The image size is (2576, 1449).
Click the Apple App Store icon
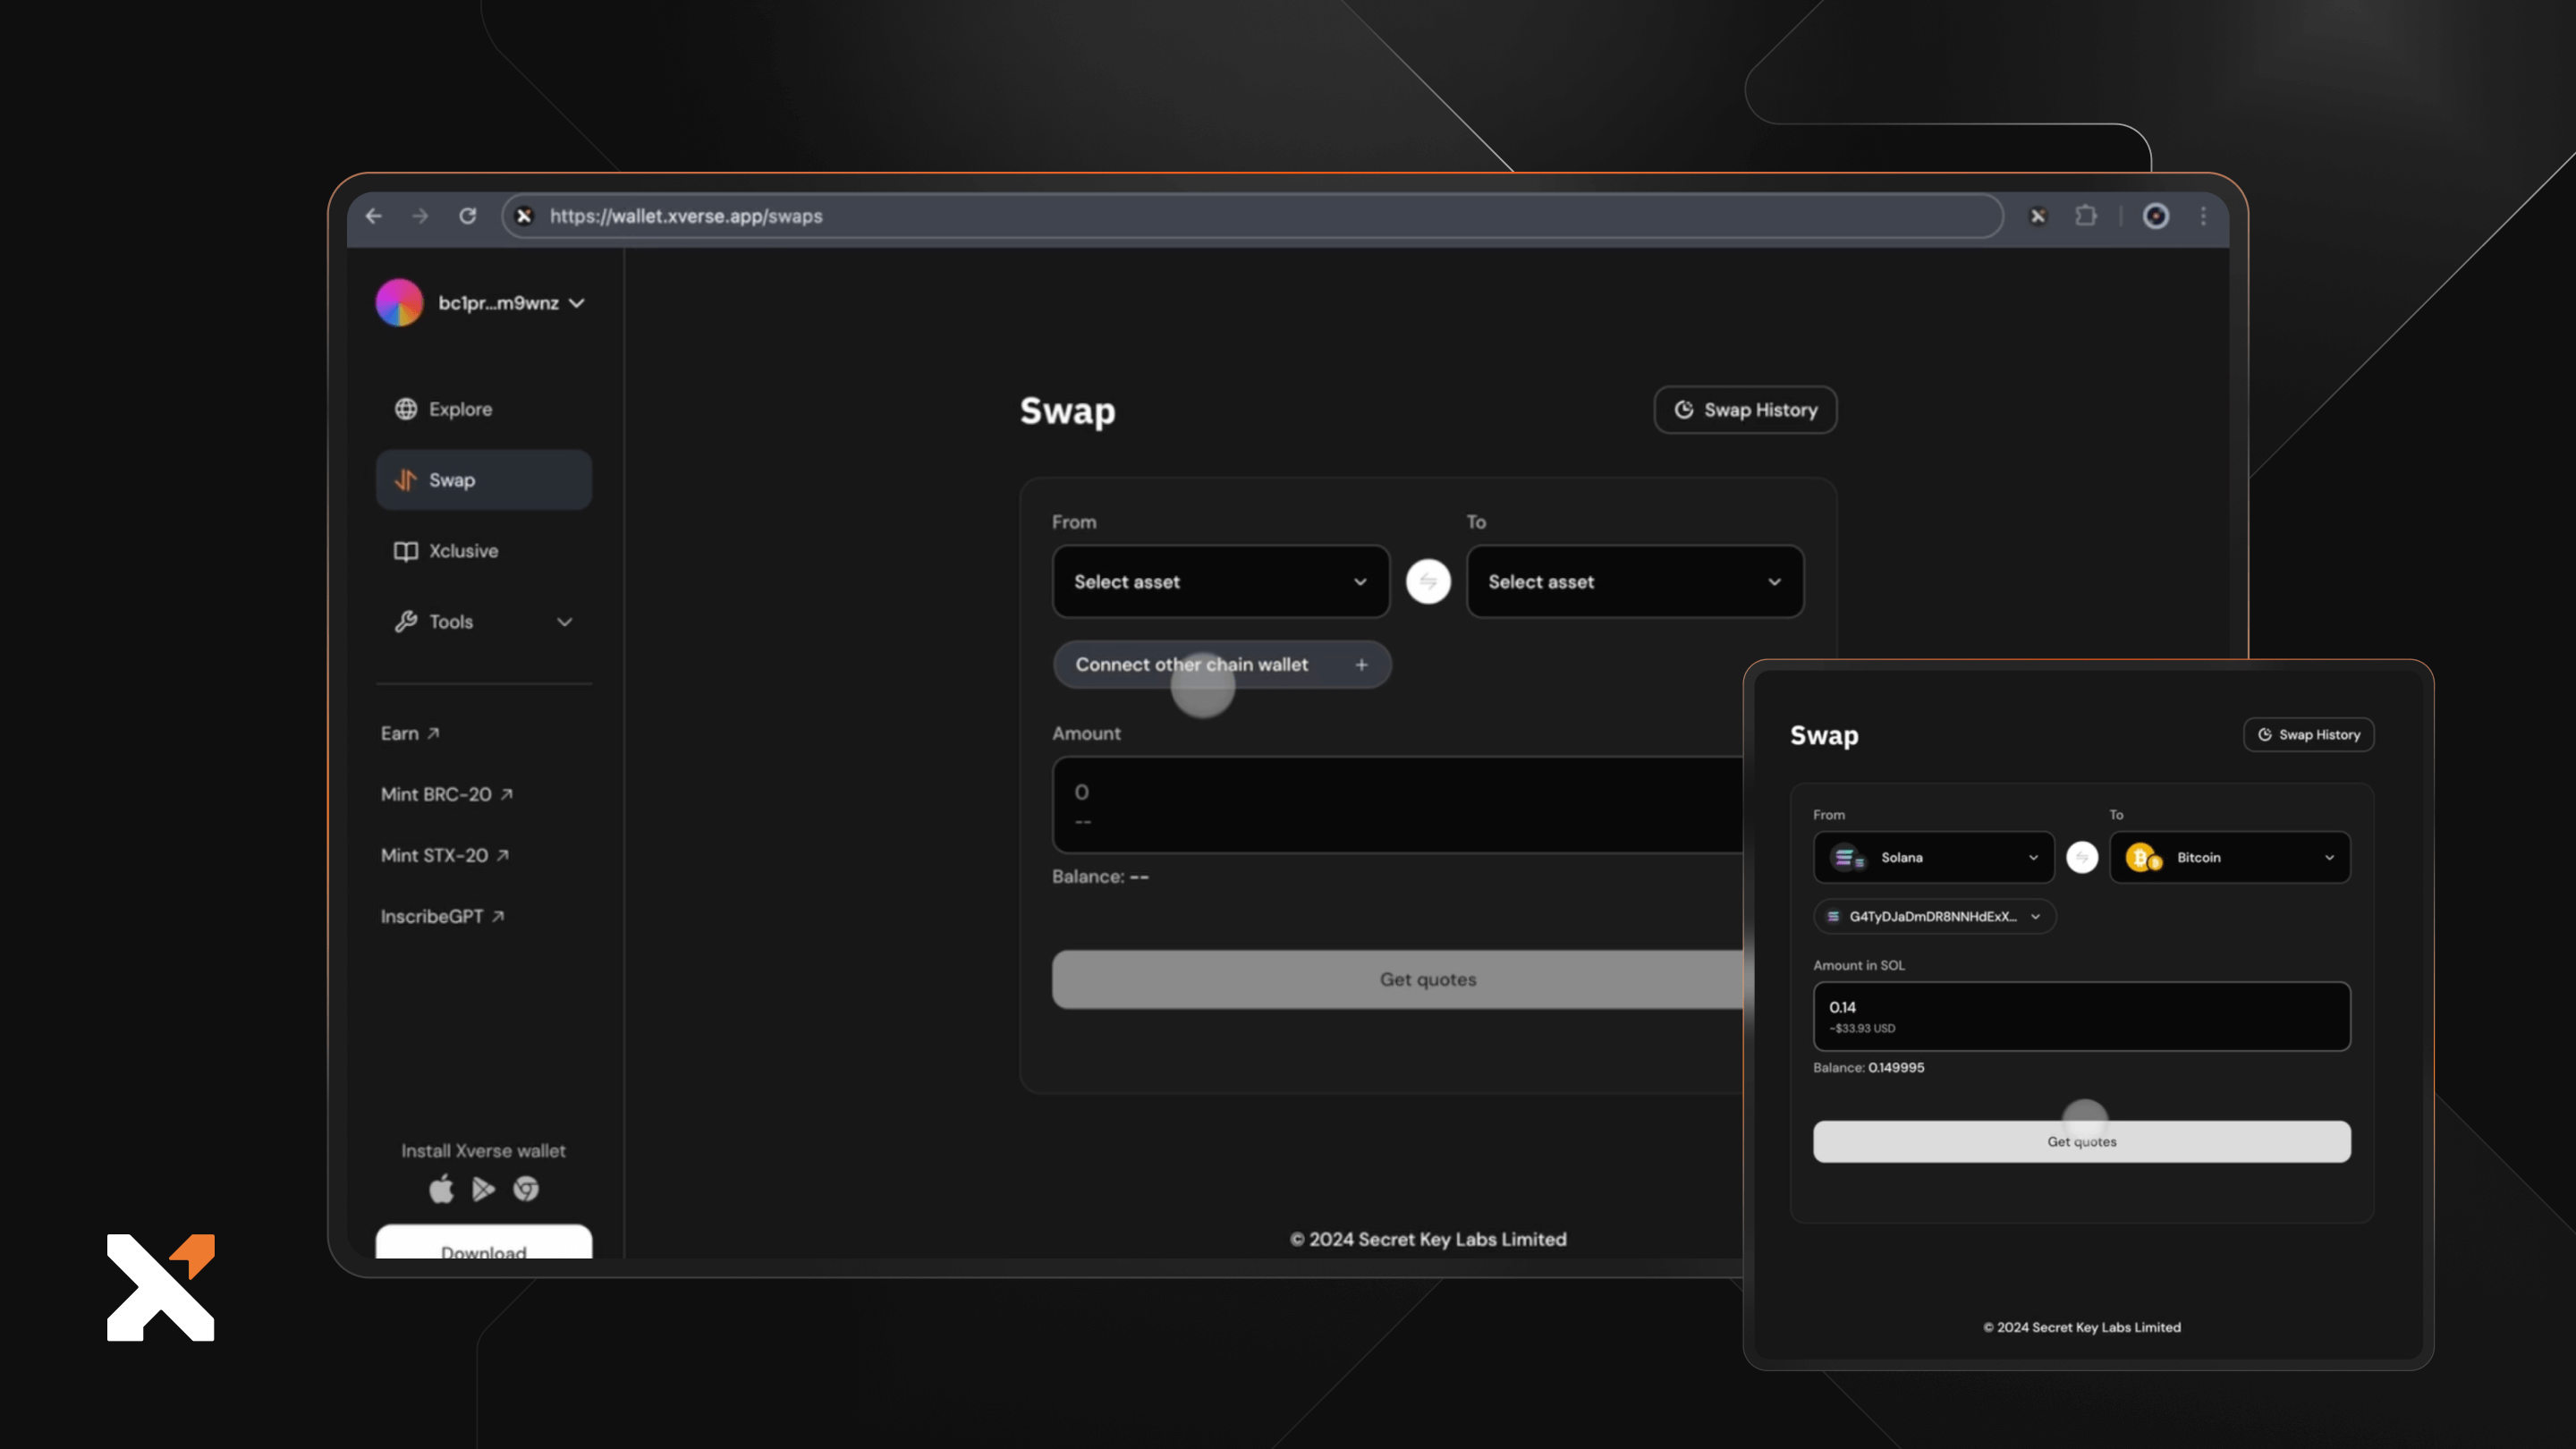441,1189
